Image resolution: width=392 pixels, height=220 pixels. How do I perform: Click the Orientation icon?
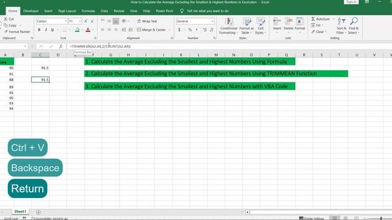pos(124,21)
